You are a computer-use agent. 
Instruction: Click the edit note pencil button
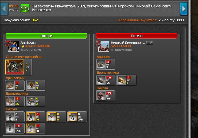pos(150,43)
